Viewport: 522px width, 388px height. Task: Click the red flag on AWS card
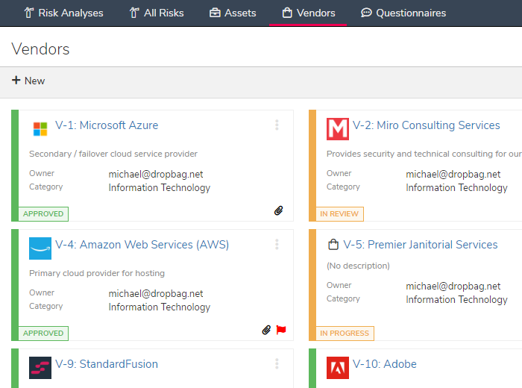(x=281, y=330)
